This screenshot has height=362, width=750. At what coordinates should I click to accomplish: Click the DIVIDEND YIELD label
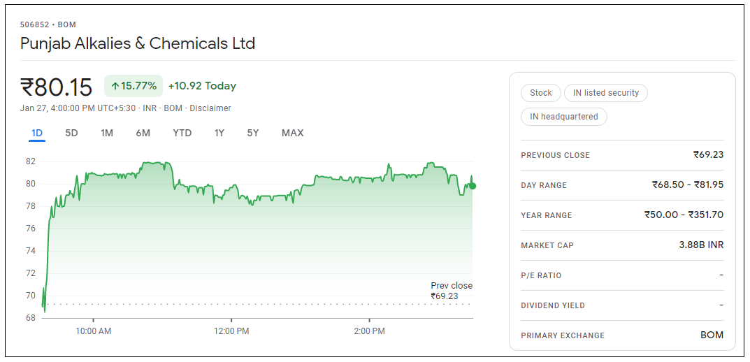(x=552, y=306)
